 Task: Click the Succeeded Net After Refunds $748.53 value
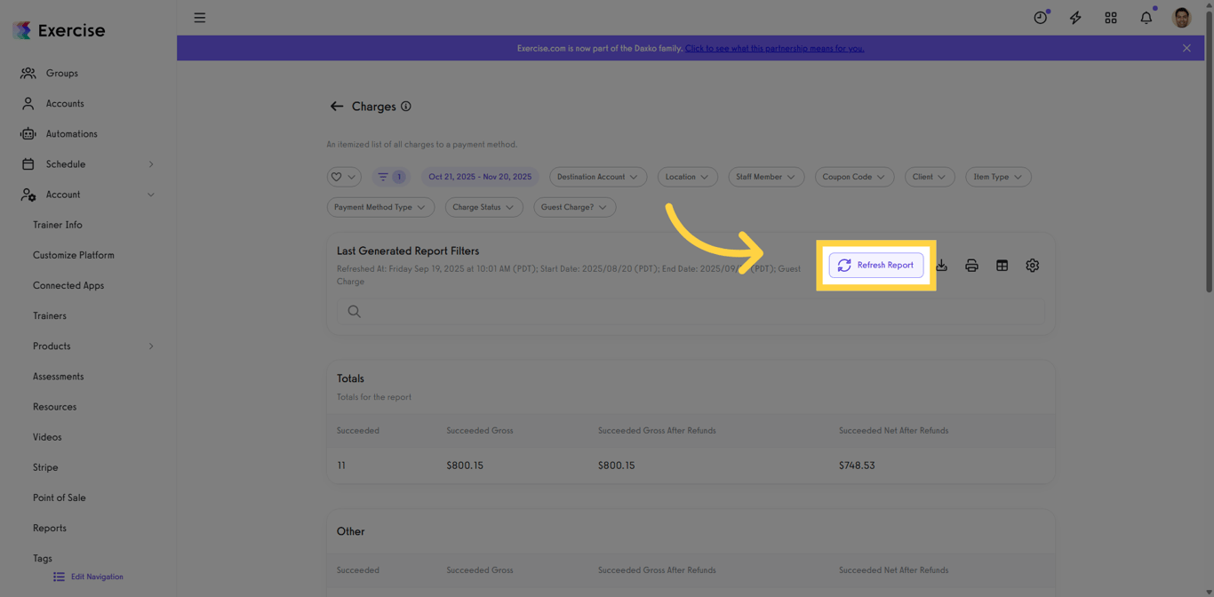(857, 466)
